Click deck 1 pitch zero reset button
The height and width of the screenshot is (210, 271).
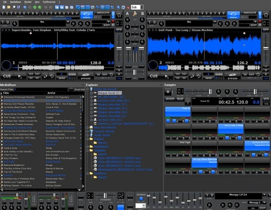pyautogui.click(x=119, y=70)
